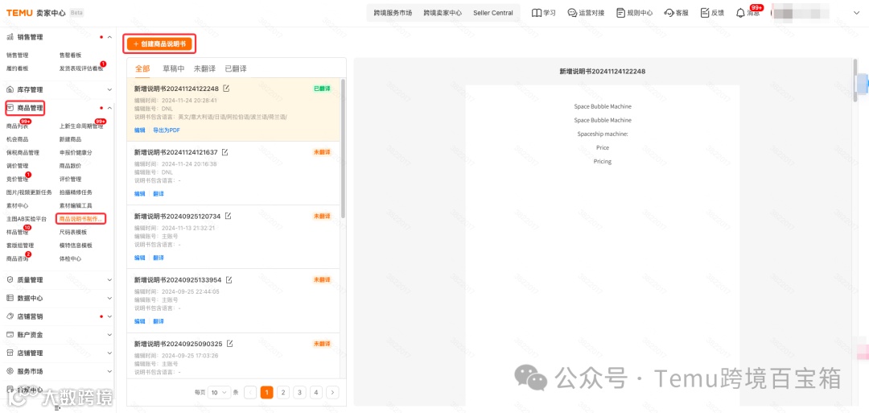The height and width of the screenshot is (413, 869).
Task: Collapse the 商品管理 section chevron
Action: pyautogui.click(x=109, y=108)
